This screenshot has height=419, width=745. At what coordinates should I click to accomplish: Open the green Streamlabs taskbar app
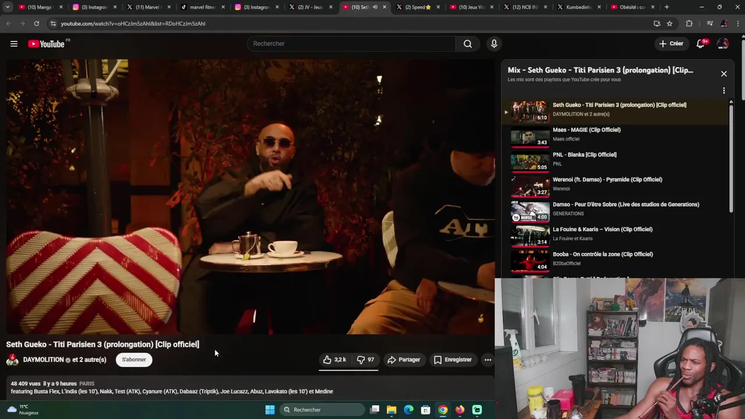(x=477, y=410)
